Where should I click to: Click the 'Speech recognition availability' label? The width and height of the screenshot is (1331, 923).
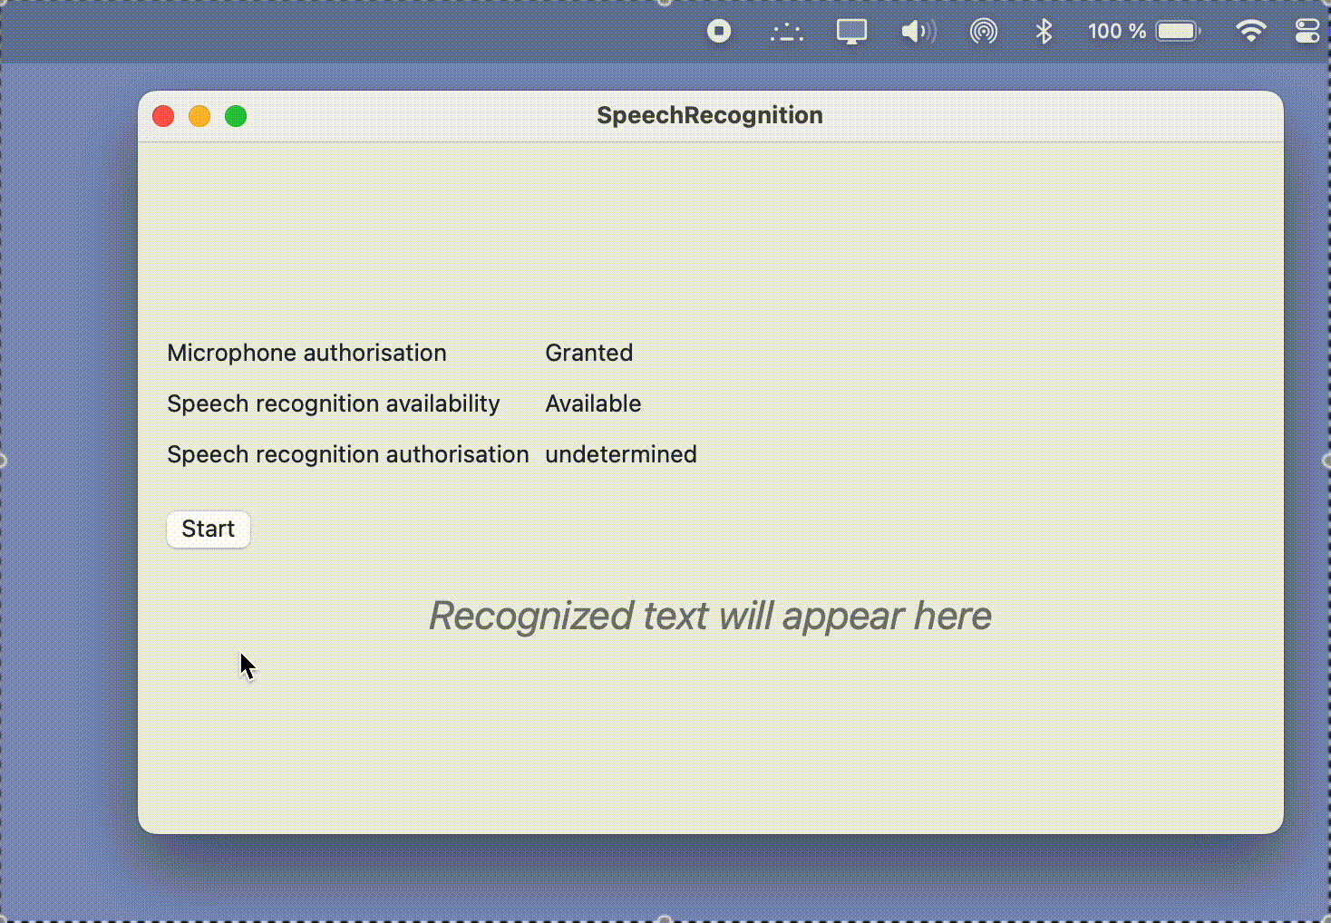(x=333, y=403)
